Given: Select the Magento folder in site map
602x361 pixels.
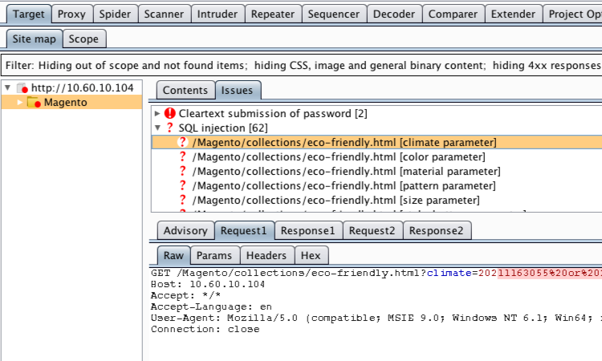Looking at the screenshot, I should point(65,103).
